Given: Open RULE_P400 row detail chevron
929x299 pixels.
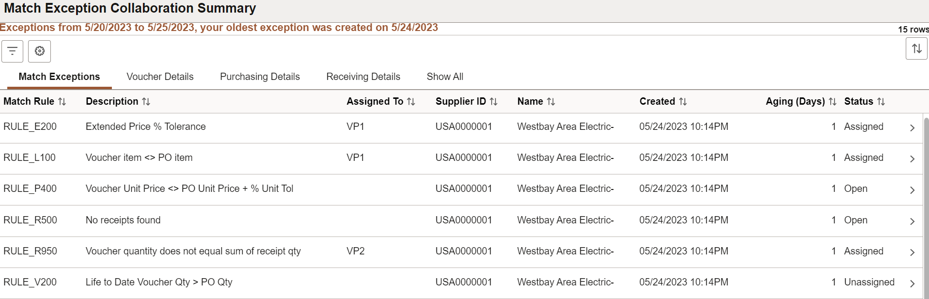Looking at the screenshot, I should tap(912, 190).
